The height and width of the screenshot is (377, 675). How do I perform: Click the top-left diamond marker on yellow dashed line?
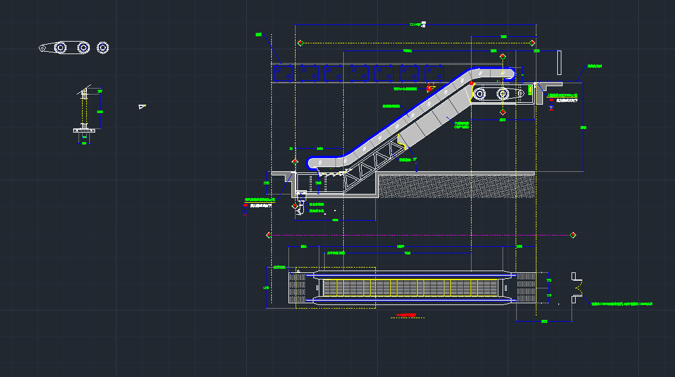point(300,43)
